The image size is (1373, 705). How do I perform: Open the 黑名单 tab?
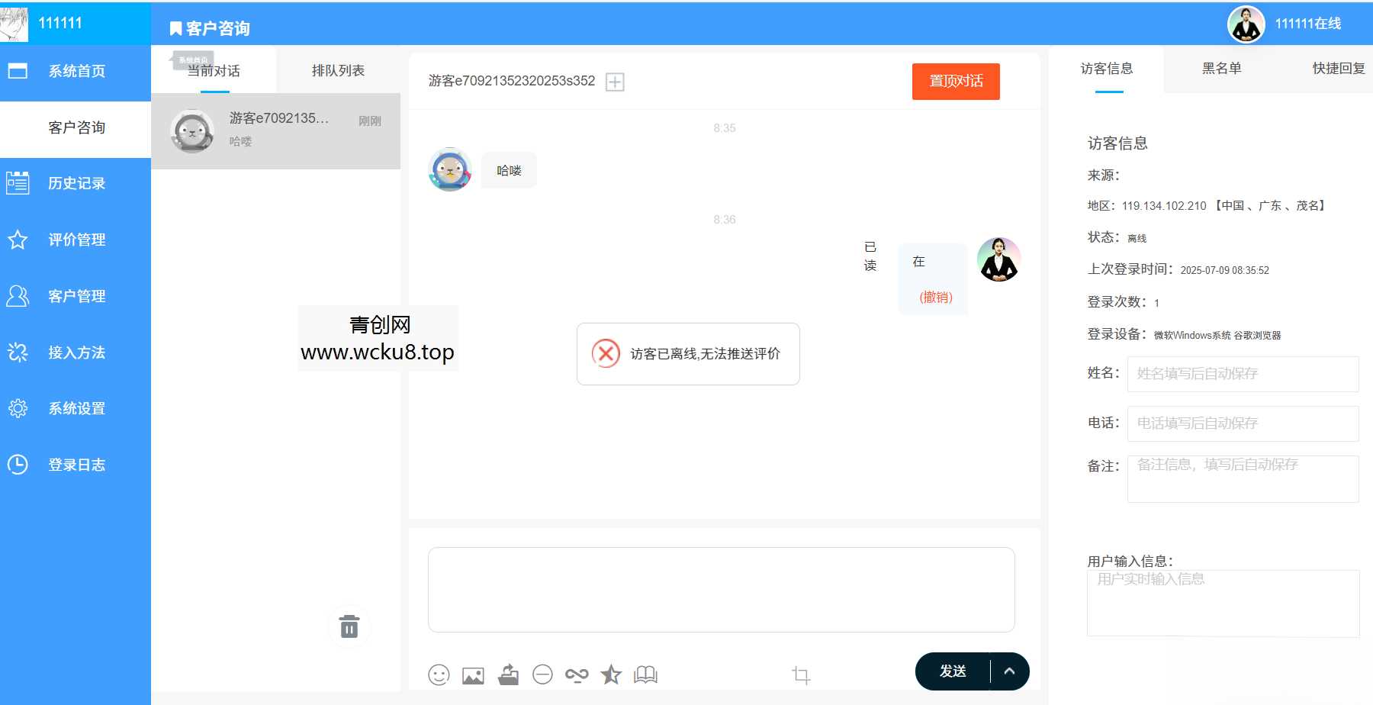pyautogui.click(x=1220, y=68)
